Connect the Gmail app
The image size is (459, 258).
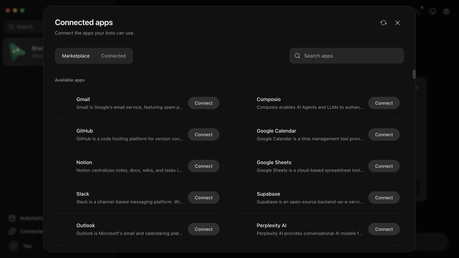coord(204,103)
